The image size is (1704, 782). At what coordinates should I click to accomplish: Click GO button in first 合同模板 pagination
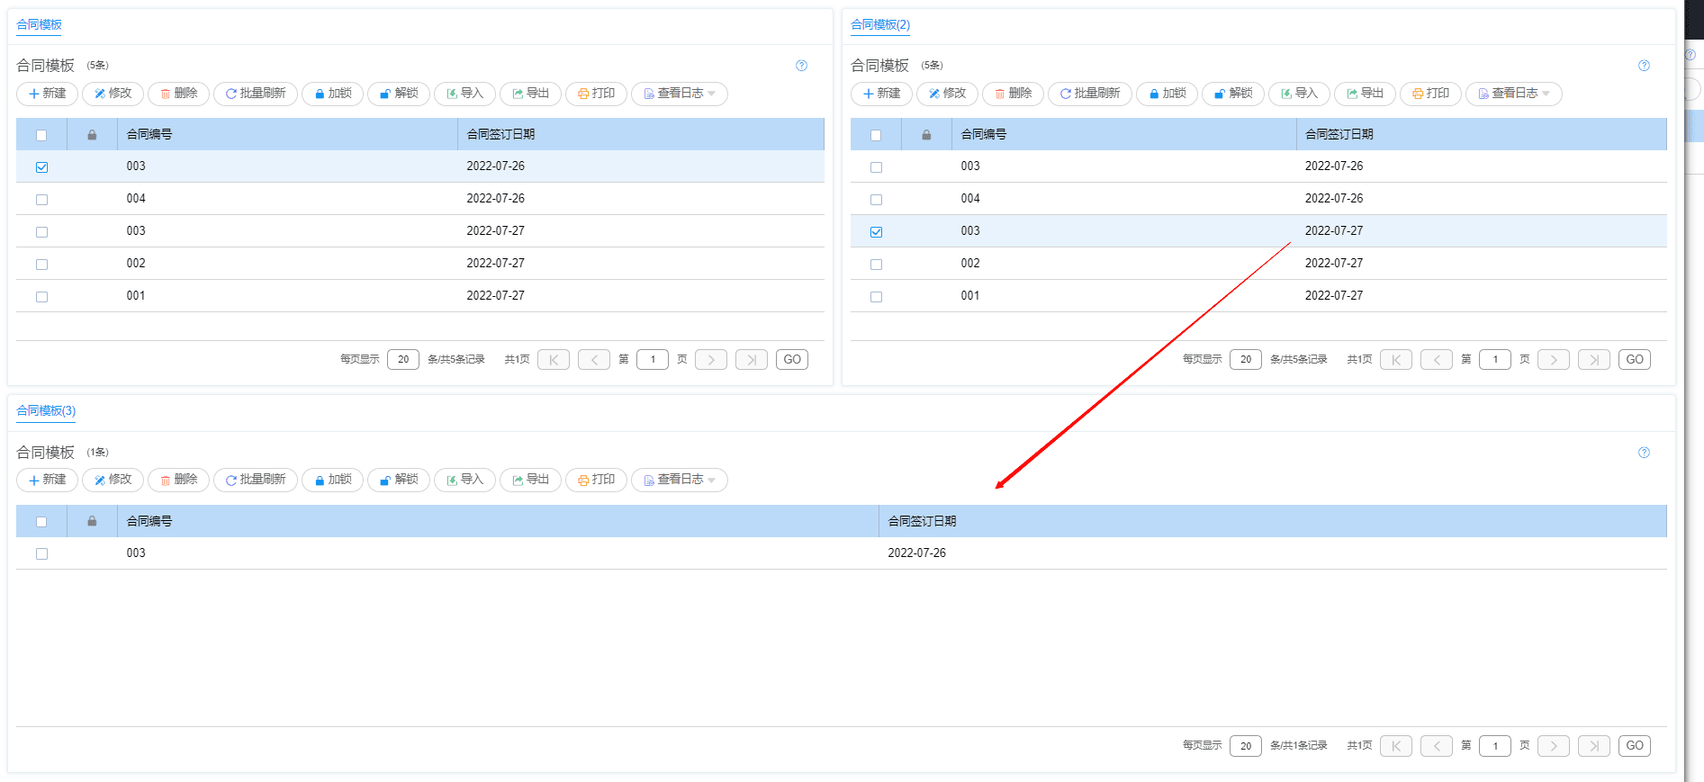(x=792, y=360)
